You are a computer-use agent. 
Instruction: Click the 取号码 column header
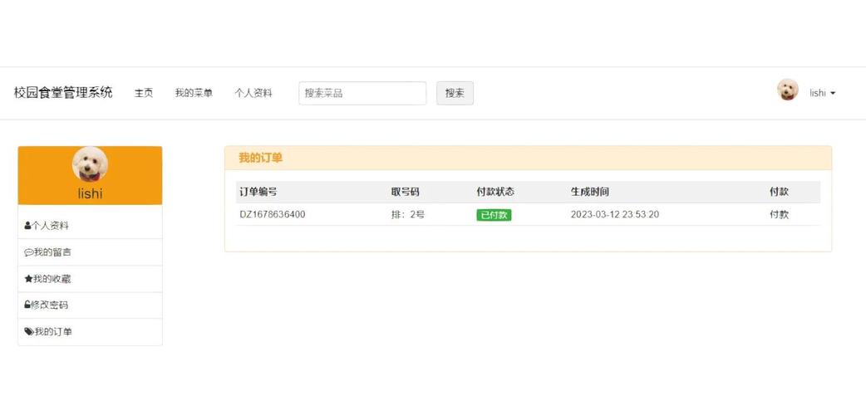(x=406, y=192)
